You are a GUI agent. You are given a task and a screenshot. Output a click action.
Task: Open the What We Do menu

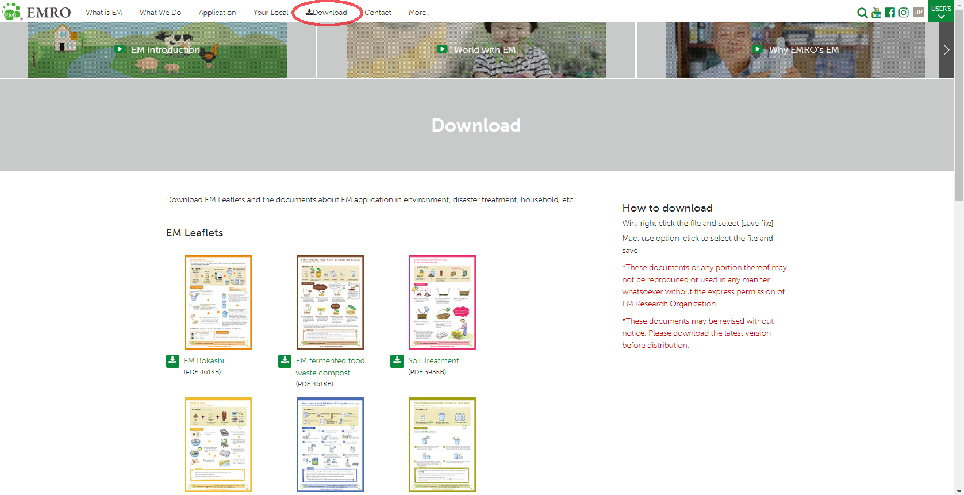coord(160,13)
